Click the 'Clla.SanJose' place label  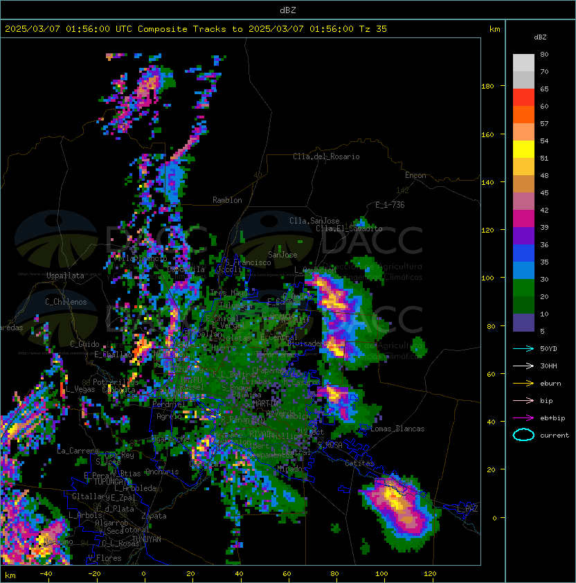[314, 221]
